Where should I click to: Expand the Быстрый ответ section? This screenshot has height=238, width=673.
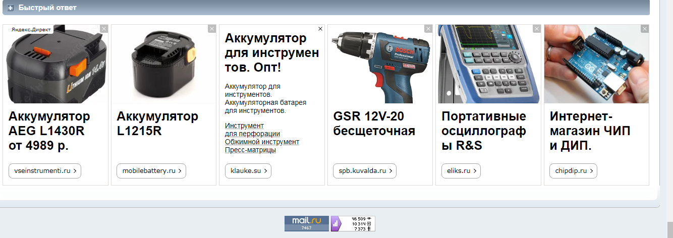click(x=11, y=8)
